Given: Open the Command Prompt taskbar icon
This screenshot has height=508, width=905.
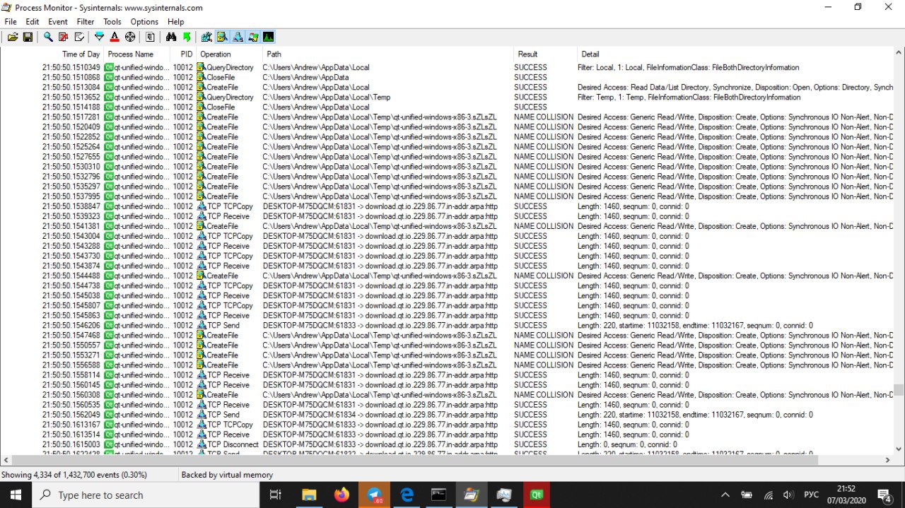Looking at the screenshot, I should (x=439, y=495).
